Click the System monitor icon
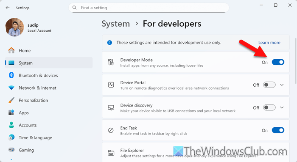The width and height of the screenshot is (297, 162). (x=11, y=63)
